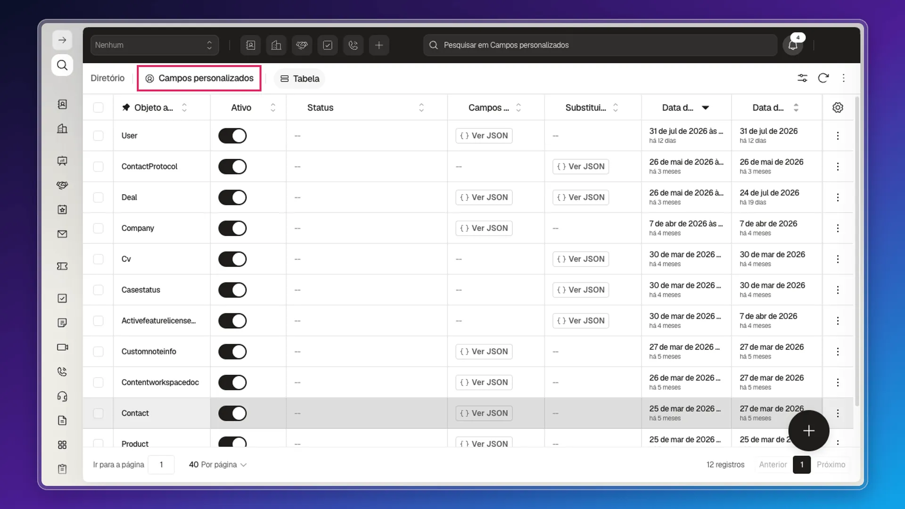Screen dimensions: 905x509
Task: Open the document icon in the left sidebar
Action: click(62, 420)
